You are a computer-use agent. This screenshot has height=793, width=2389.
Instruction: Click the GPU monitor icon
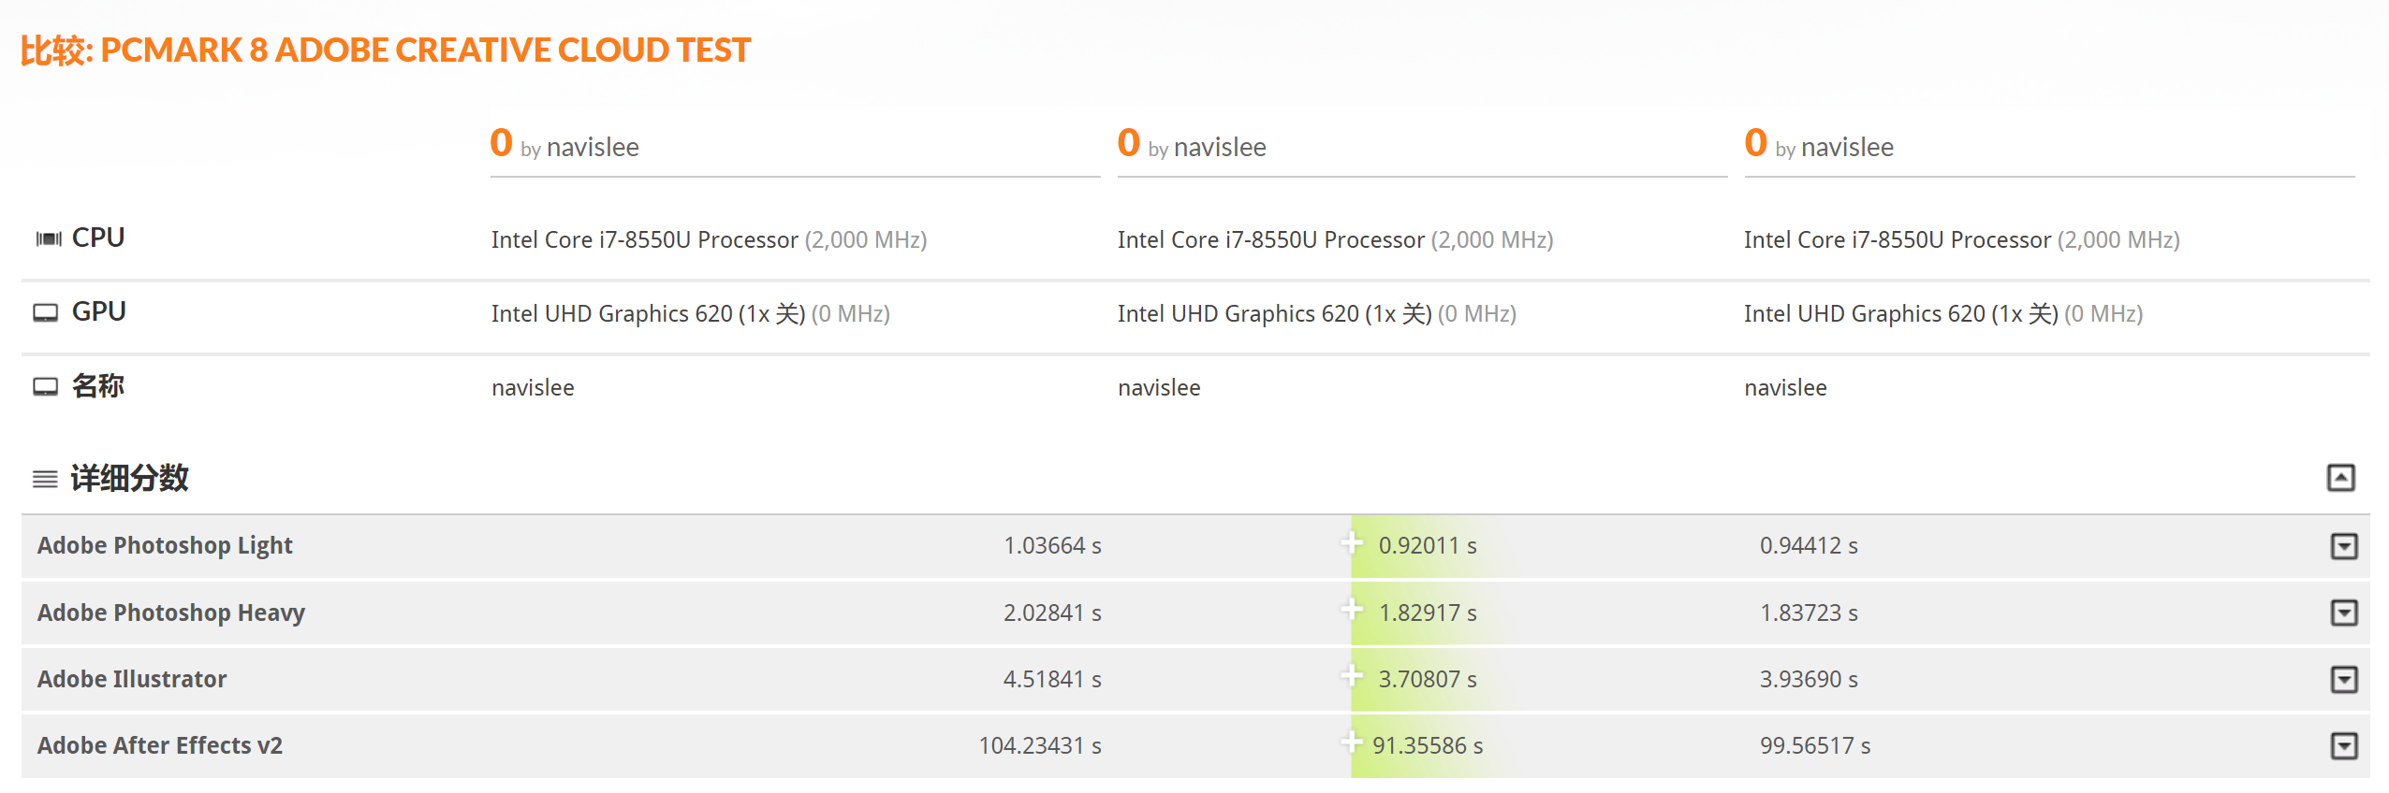tap(46, 312)
